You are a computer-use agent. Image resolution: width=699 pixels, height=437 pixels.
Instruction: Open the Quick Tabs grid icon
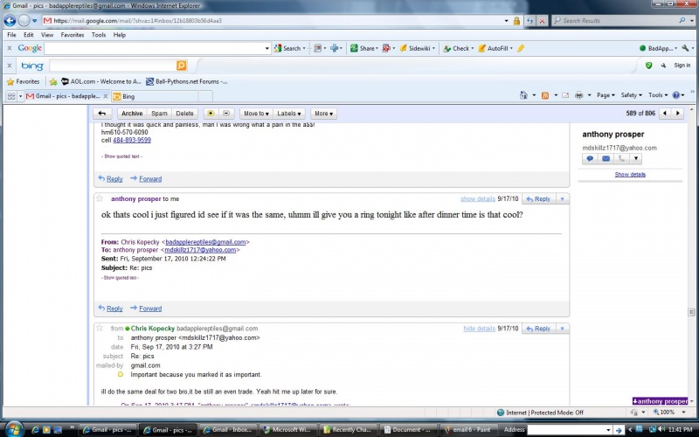click(x=11, y=96)
